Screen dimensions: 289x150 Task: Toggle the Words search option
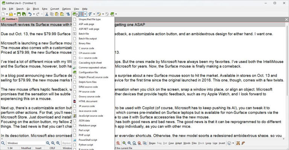[187, 143]
